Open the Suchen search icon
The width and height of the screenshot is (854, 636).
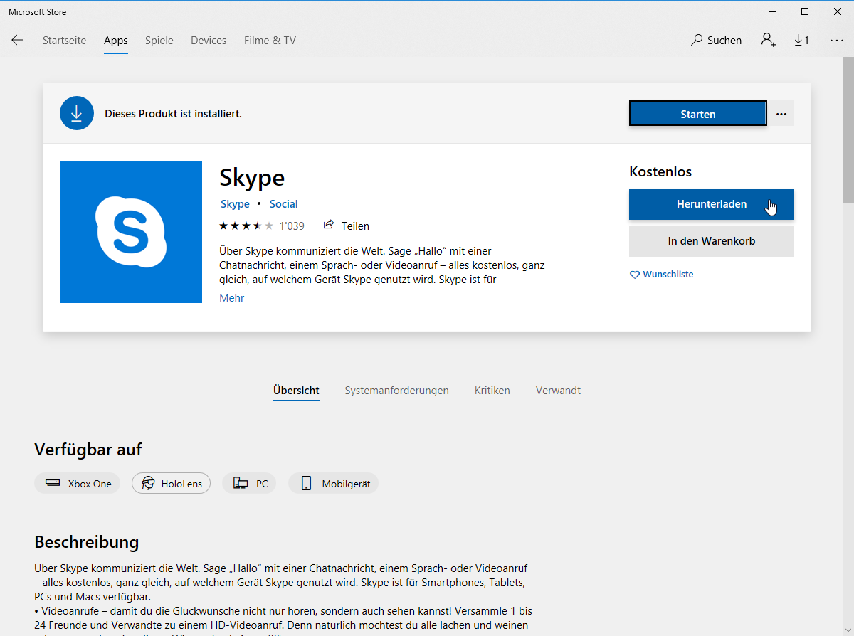[697, 41]
